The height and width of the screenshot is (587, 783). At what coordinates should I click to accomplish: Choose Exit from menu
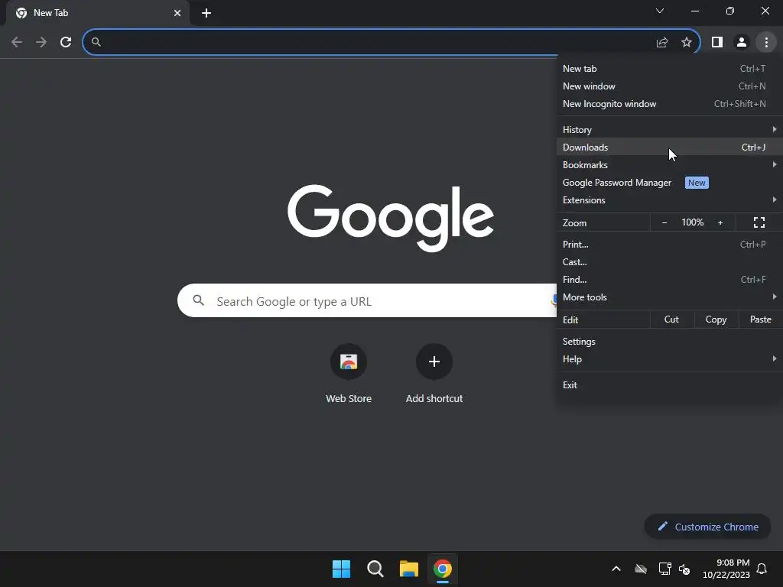[x=669, y=385]
